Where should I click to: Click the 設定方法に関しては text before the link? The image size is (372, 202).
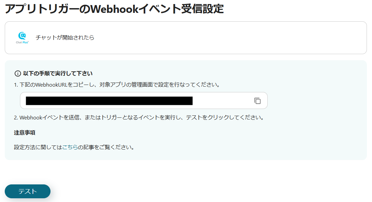coord(38,147)
